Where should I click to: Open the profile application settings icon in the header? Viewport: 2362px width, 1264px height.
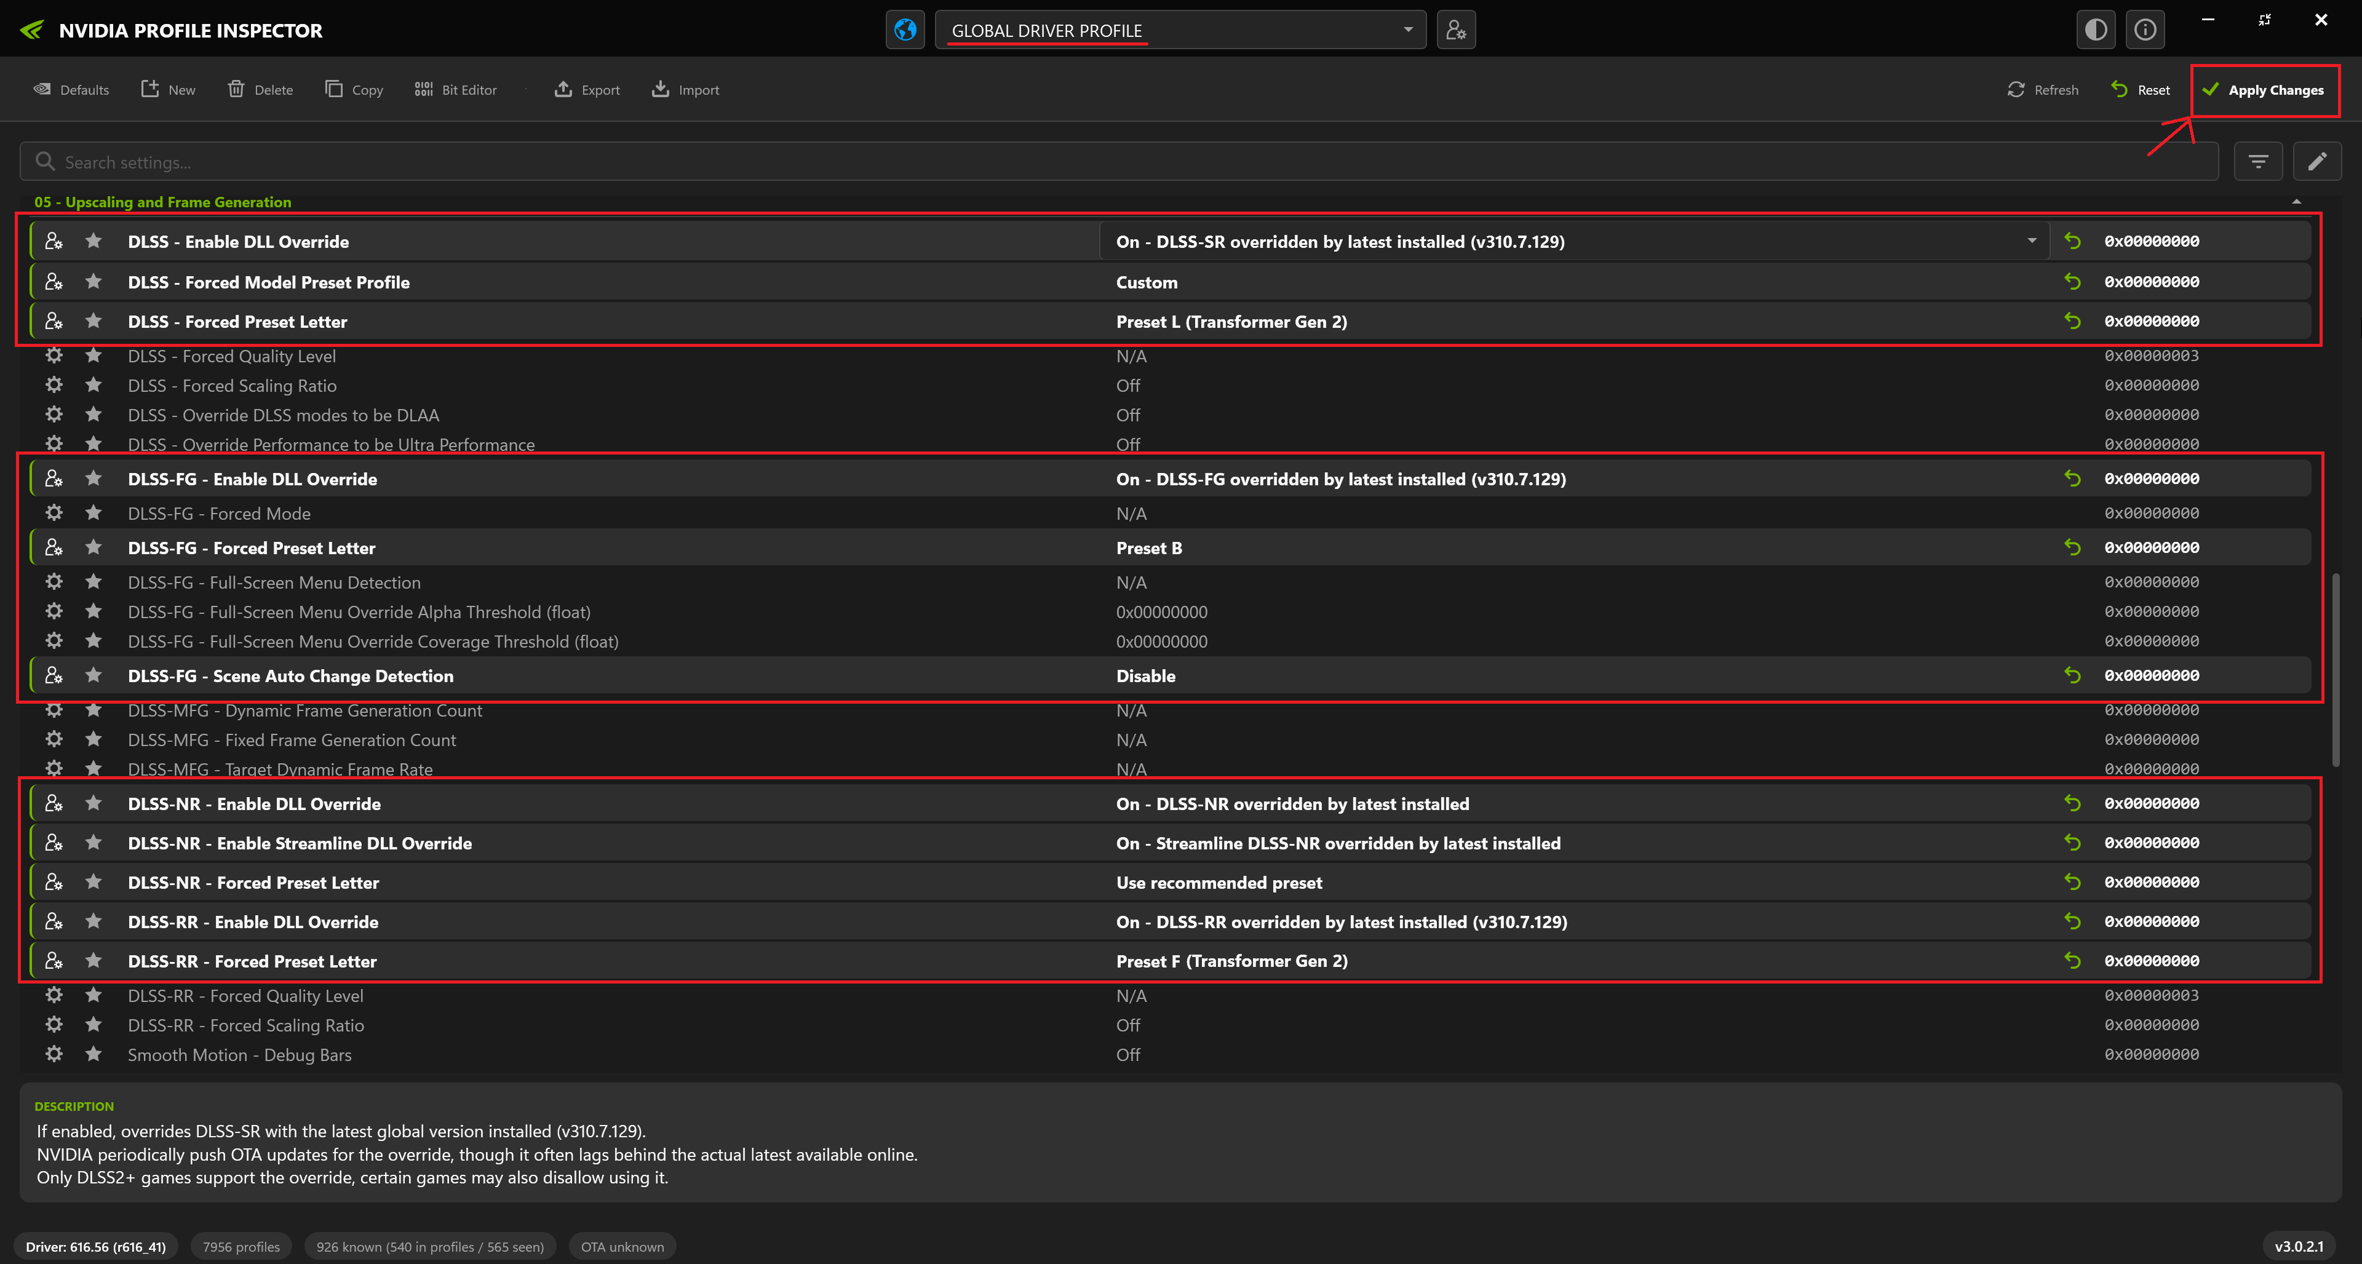1456,30
